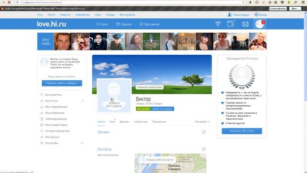Open the magnifier icon in browser toolbar

click(295, 2)
